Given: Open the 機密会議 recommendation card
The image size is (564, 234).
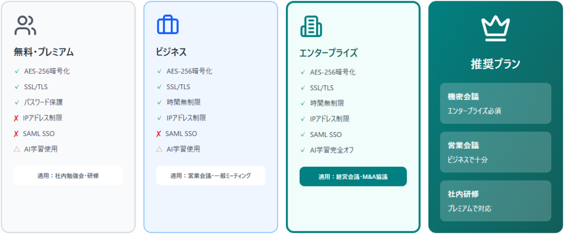Looking at the screenshot, I should (x=495, y=104).
